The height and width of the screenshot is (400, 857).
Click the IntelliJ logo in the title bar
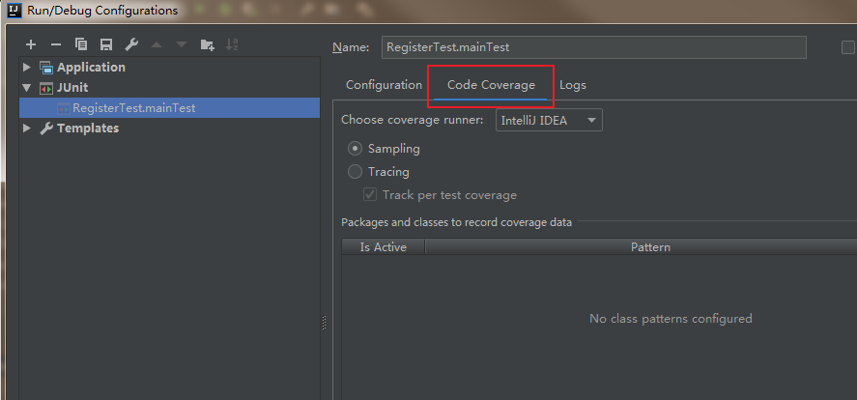click(14, 10)
